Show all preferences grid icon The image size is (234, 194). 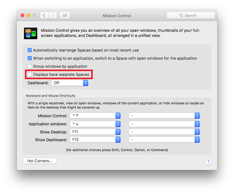(x=65, y=15)
